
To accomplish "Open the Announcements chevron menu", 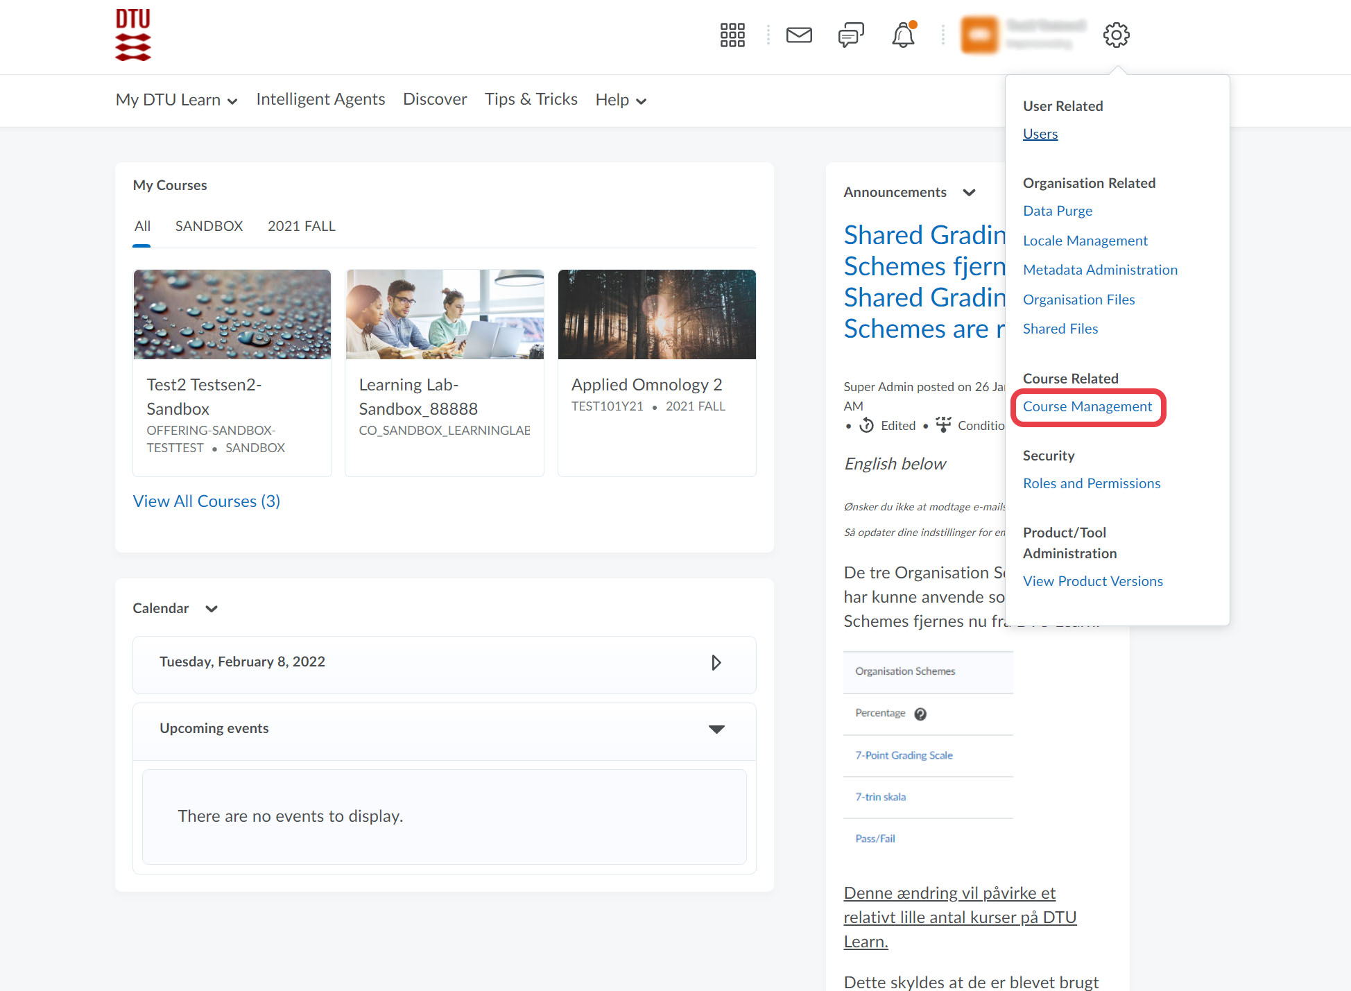I will click(x=970, y=193).
